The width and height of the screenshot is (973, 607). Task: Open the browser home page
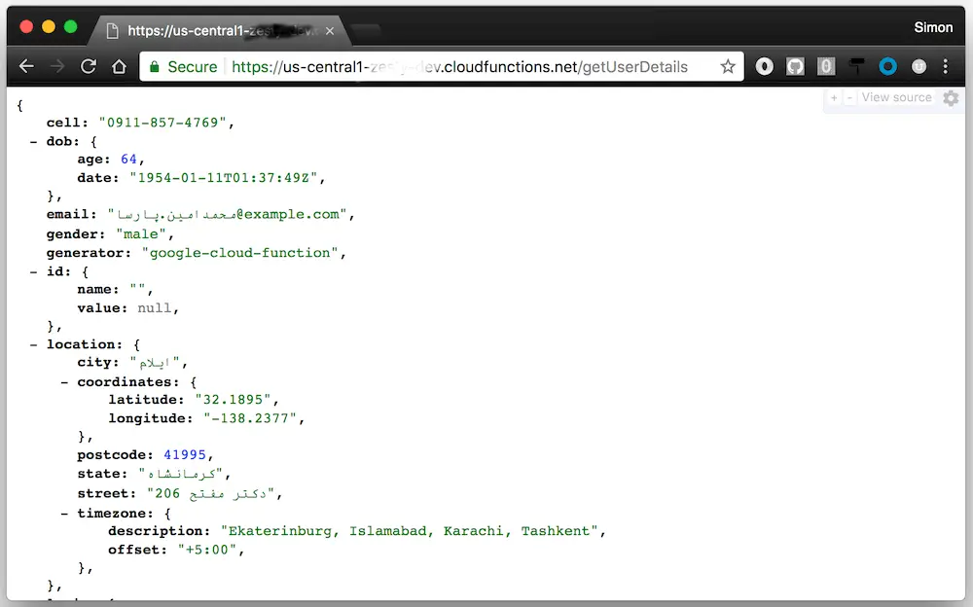tap(120, 66)
